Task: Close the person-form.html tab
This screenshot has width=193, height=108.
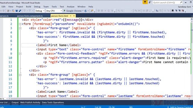Action: (x=74, y=16)
